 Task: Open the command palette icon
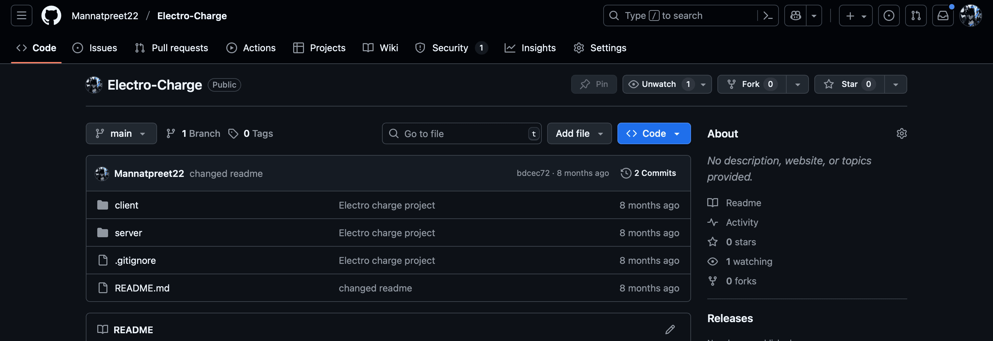(x=767, y=15)
